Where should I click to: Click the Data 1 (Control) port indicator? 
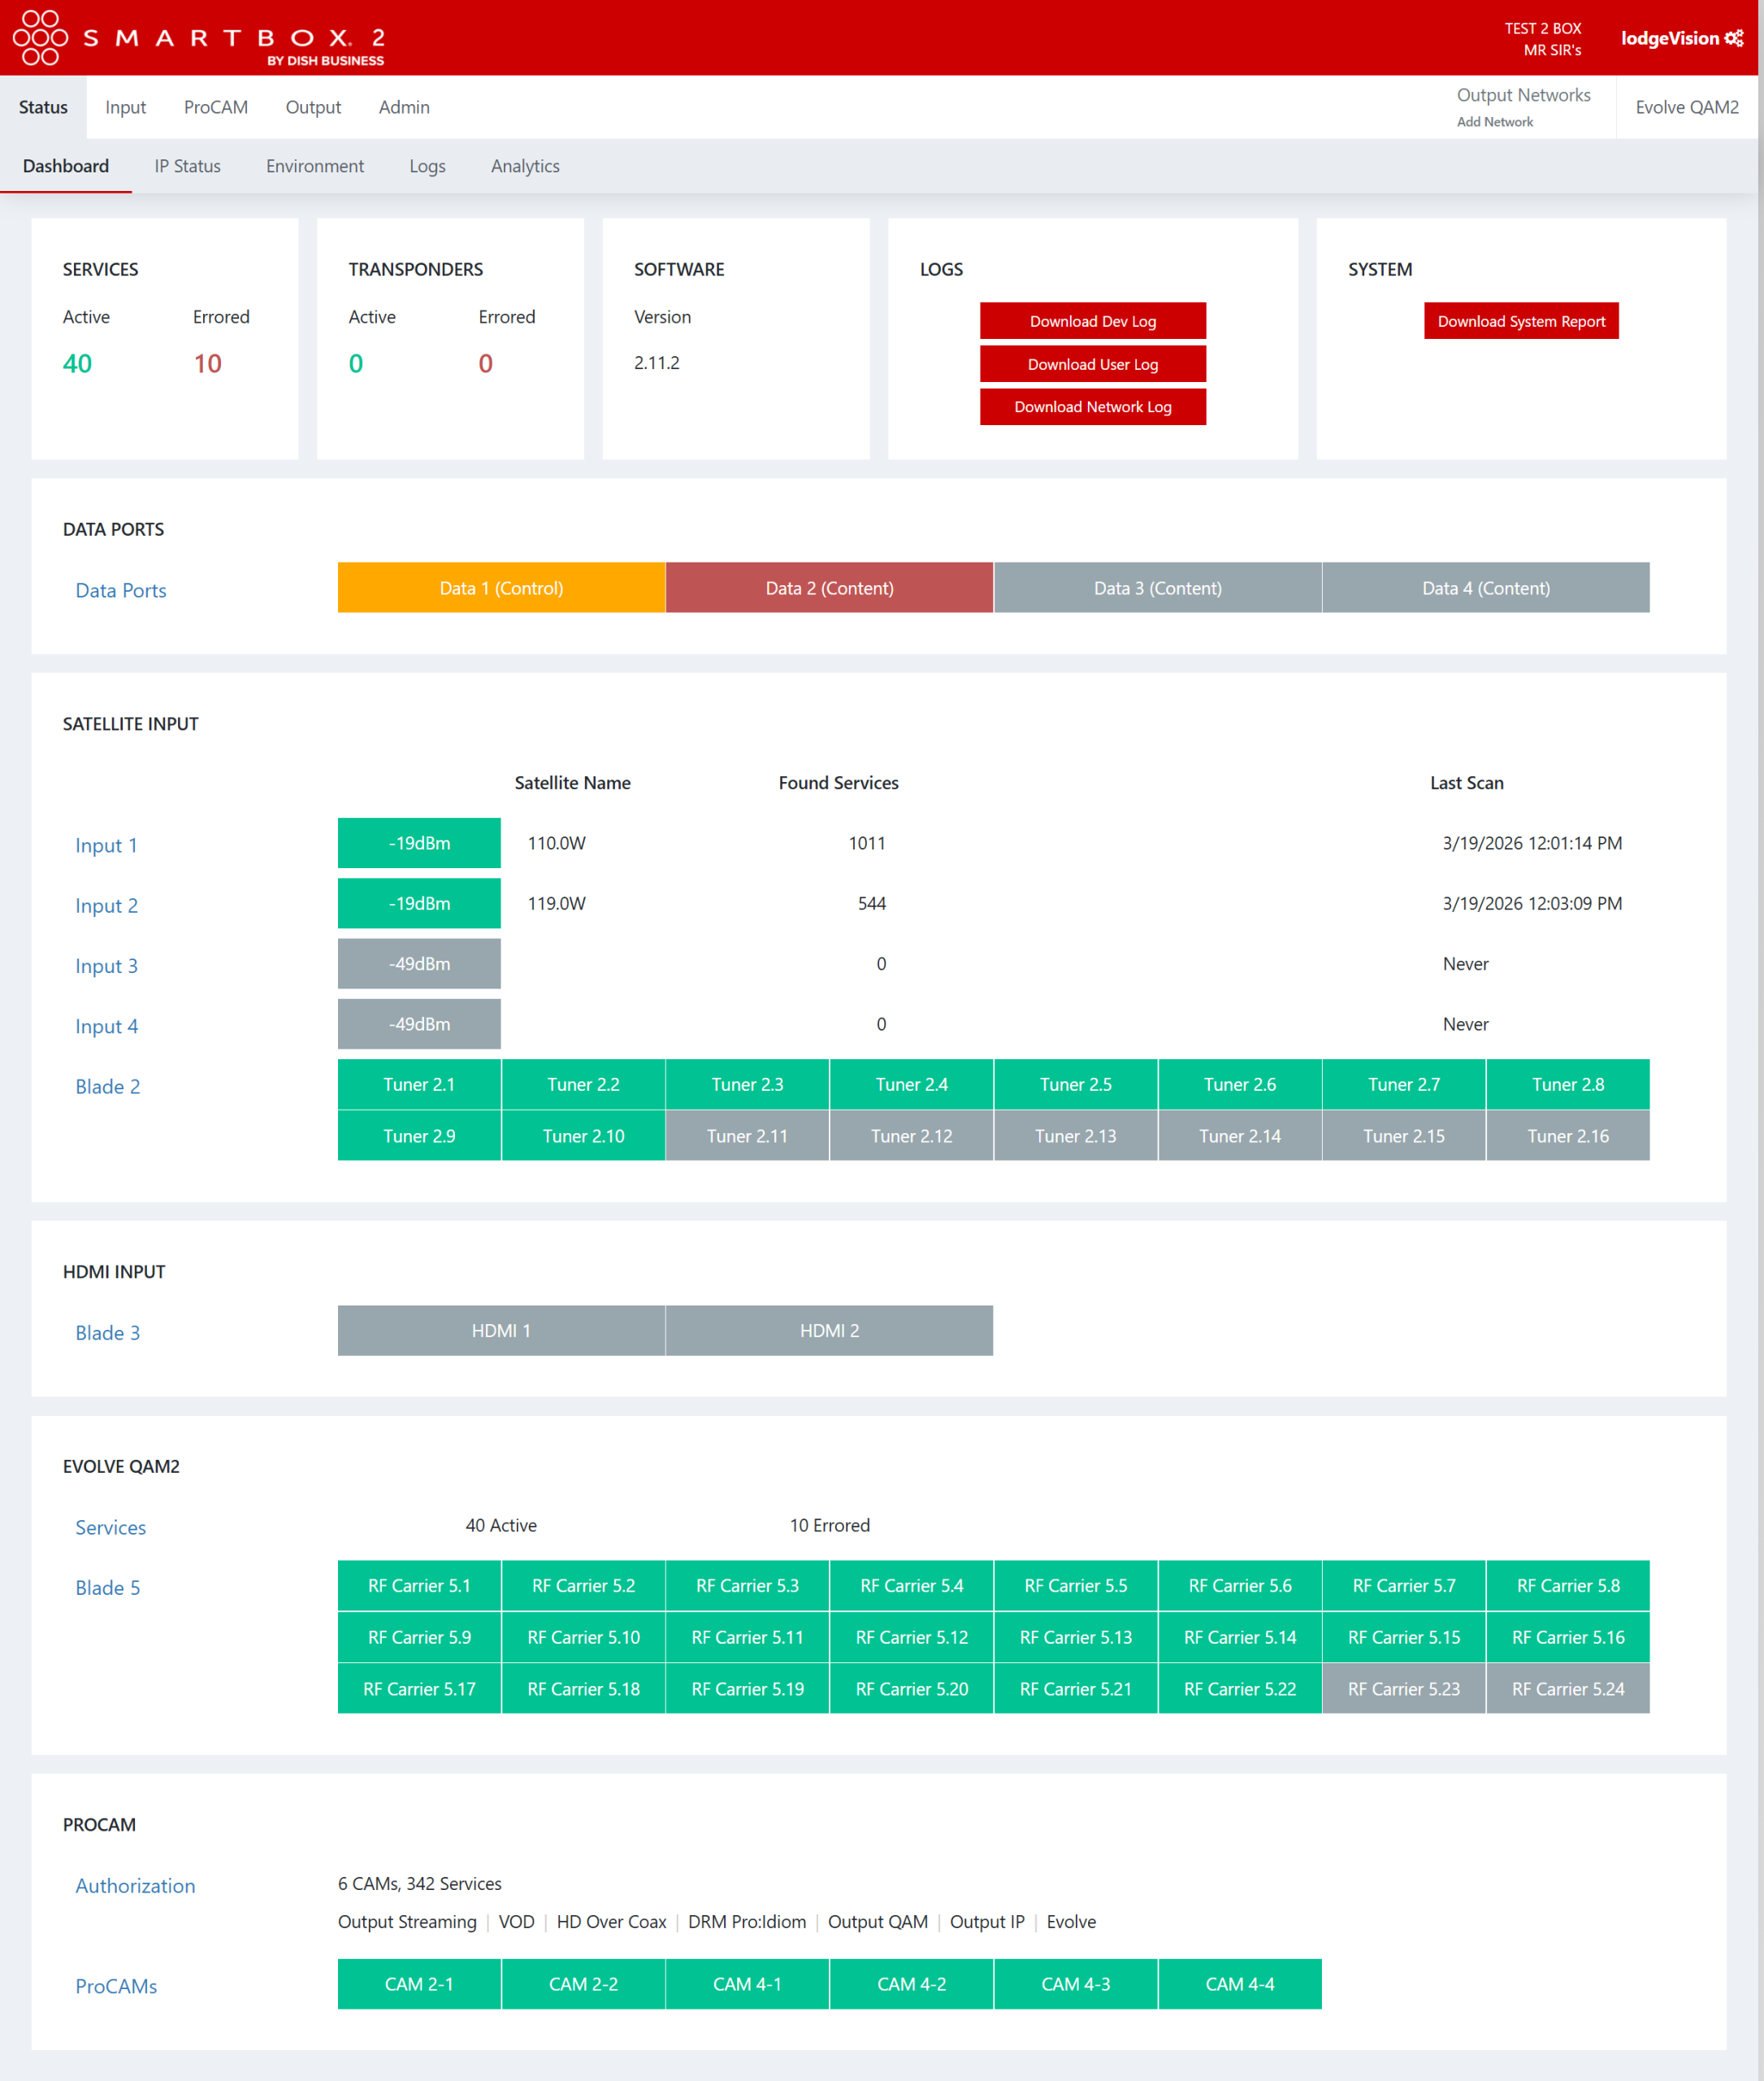click(501, 589)
